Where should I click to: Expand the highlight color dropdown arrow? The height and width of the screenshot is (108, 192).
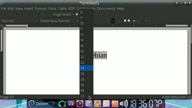(138, 21)
